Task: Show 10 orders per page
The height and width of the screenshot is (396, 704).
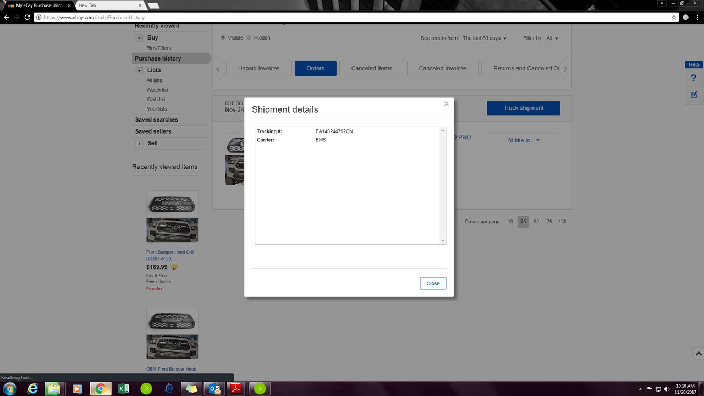Action: [x=510, y=222]
